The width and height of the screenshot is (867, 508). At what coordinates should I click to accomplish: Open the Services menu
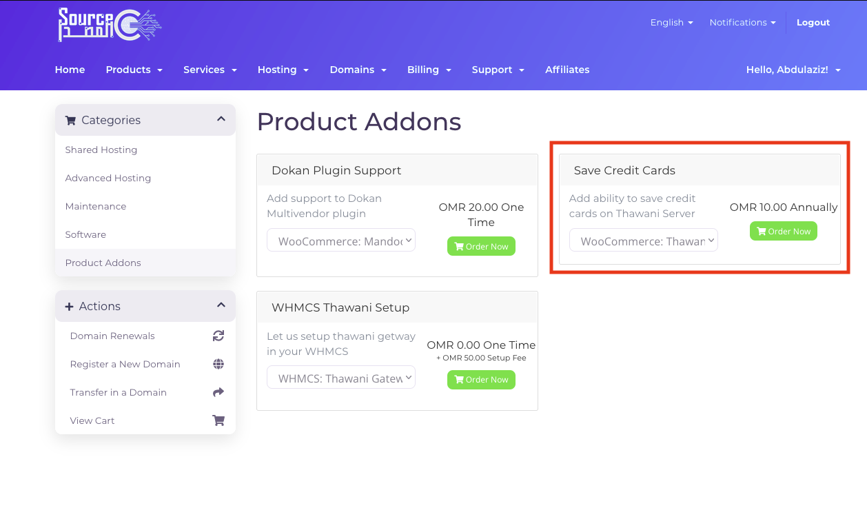[x=210, y=70]
